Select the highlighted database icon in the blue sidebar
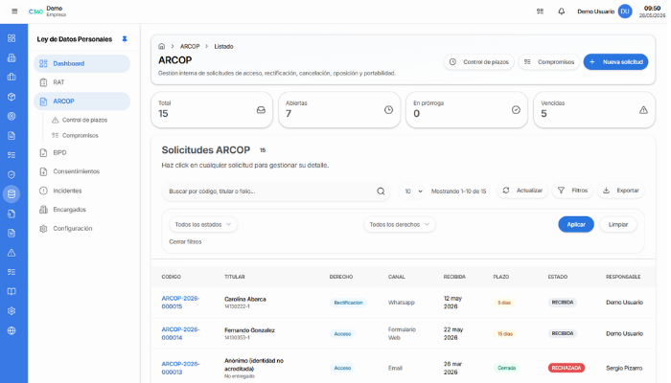This screenshot has width=671, height=383. [x=12, y=194]
